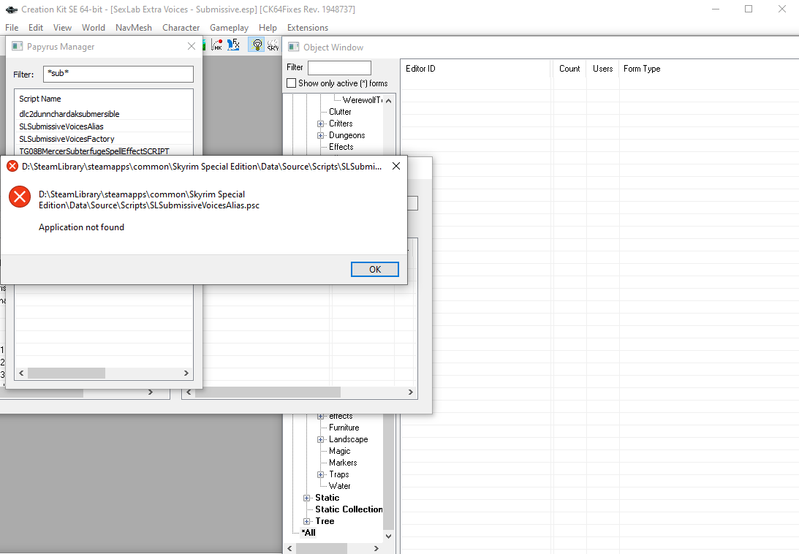Select script SLSubmissiveVoicesAlias
The height and width of the screenshot is (554, 799).
(61, 126)
